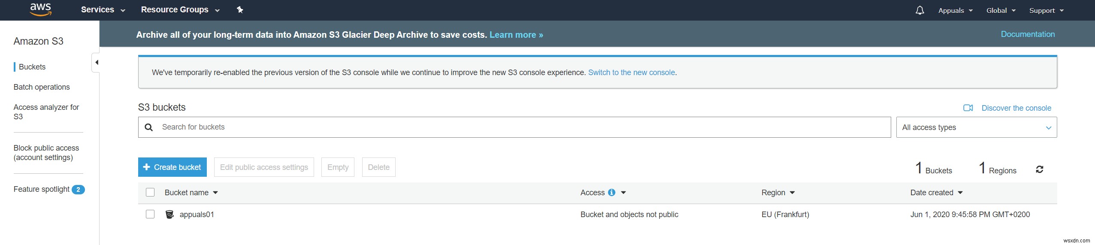Open the Documentation link
This screenshot has width=1095, height=245.
(1028, 34)
